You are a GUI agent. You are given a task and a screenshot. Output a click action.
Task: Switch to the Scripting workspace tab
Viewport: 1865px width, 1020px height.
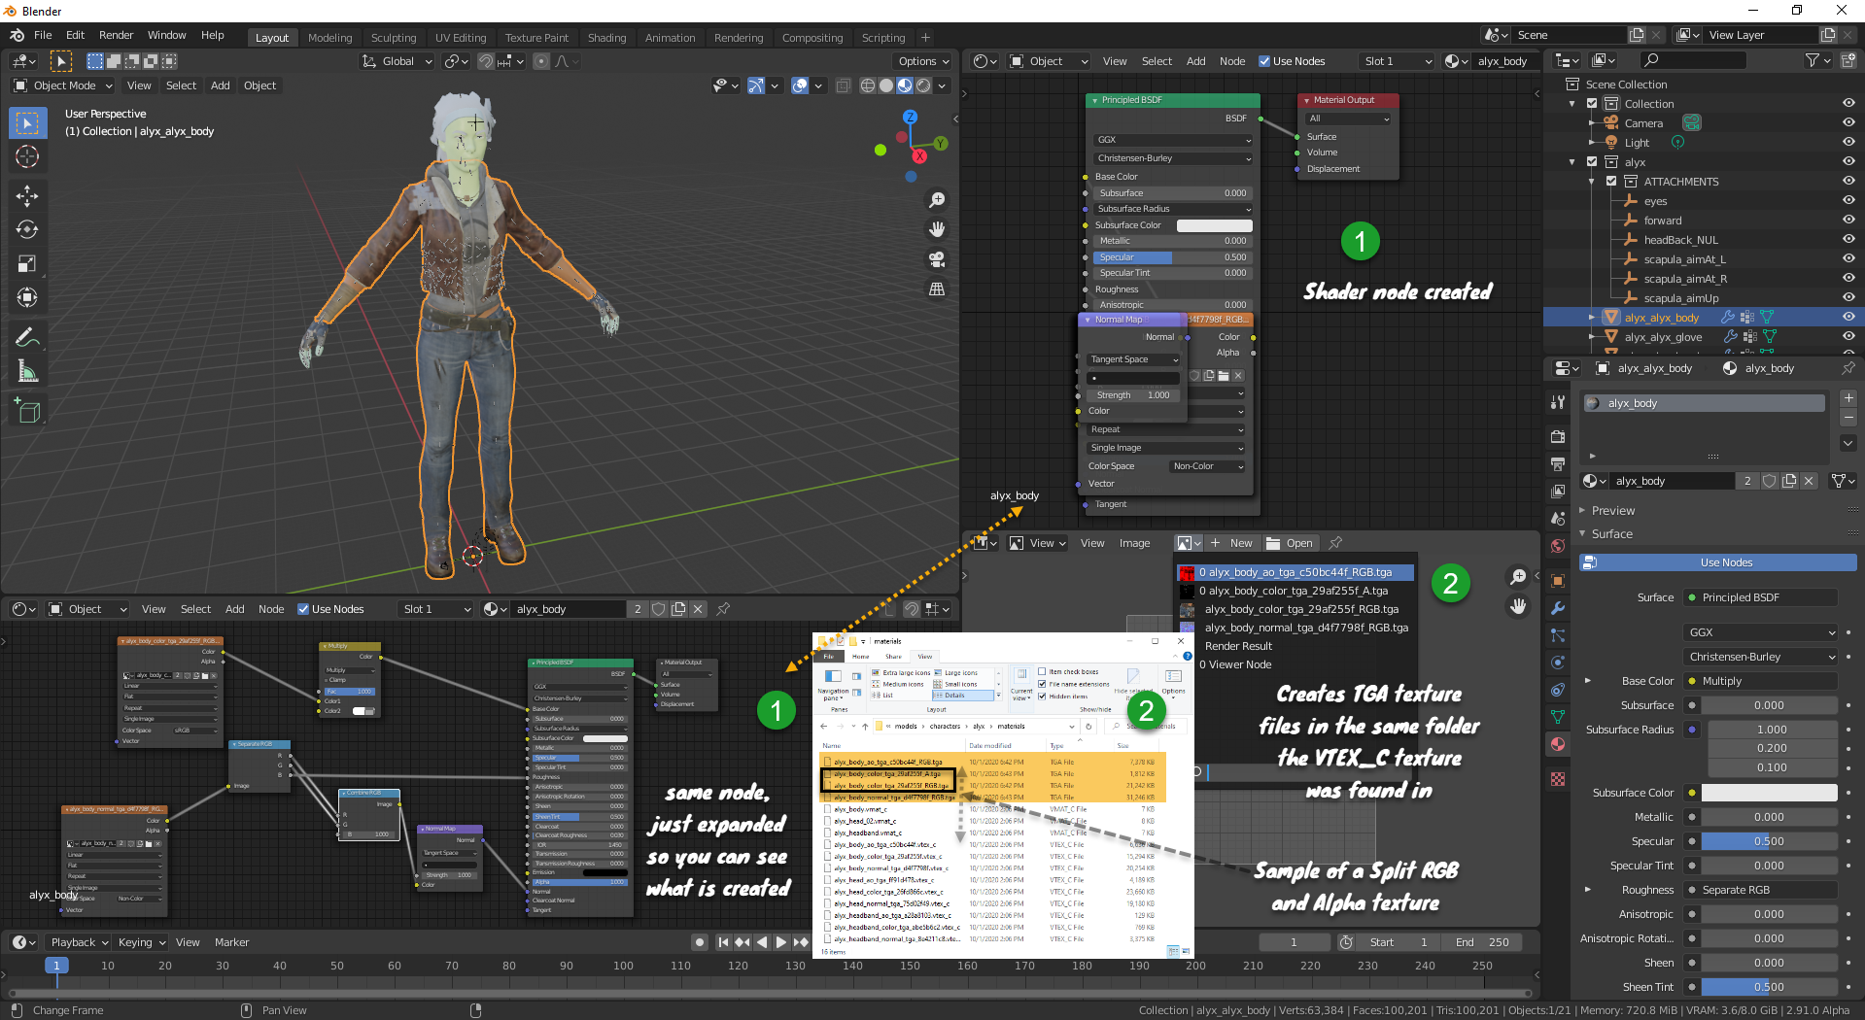point(882,38)
